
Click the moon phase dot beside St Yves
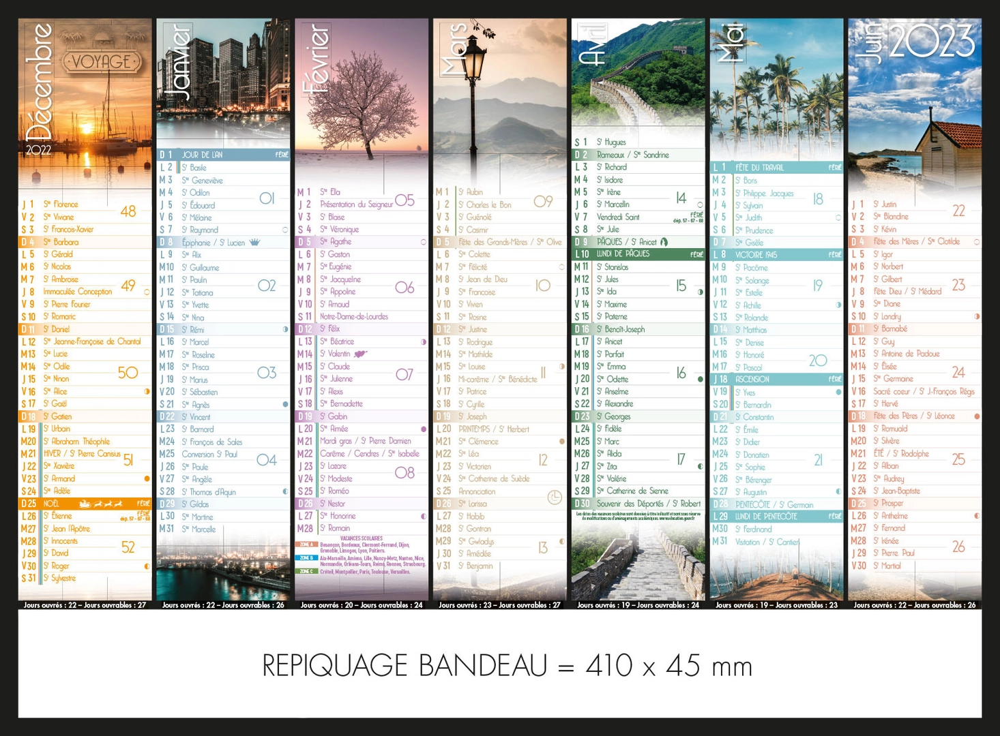click(x=838, y=392)
